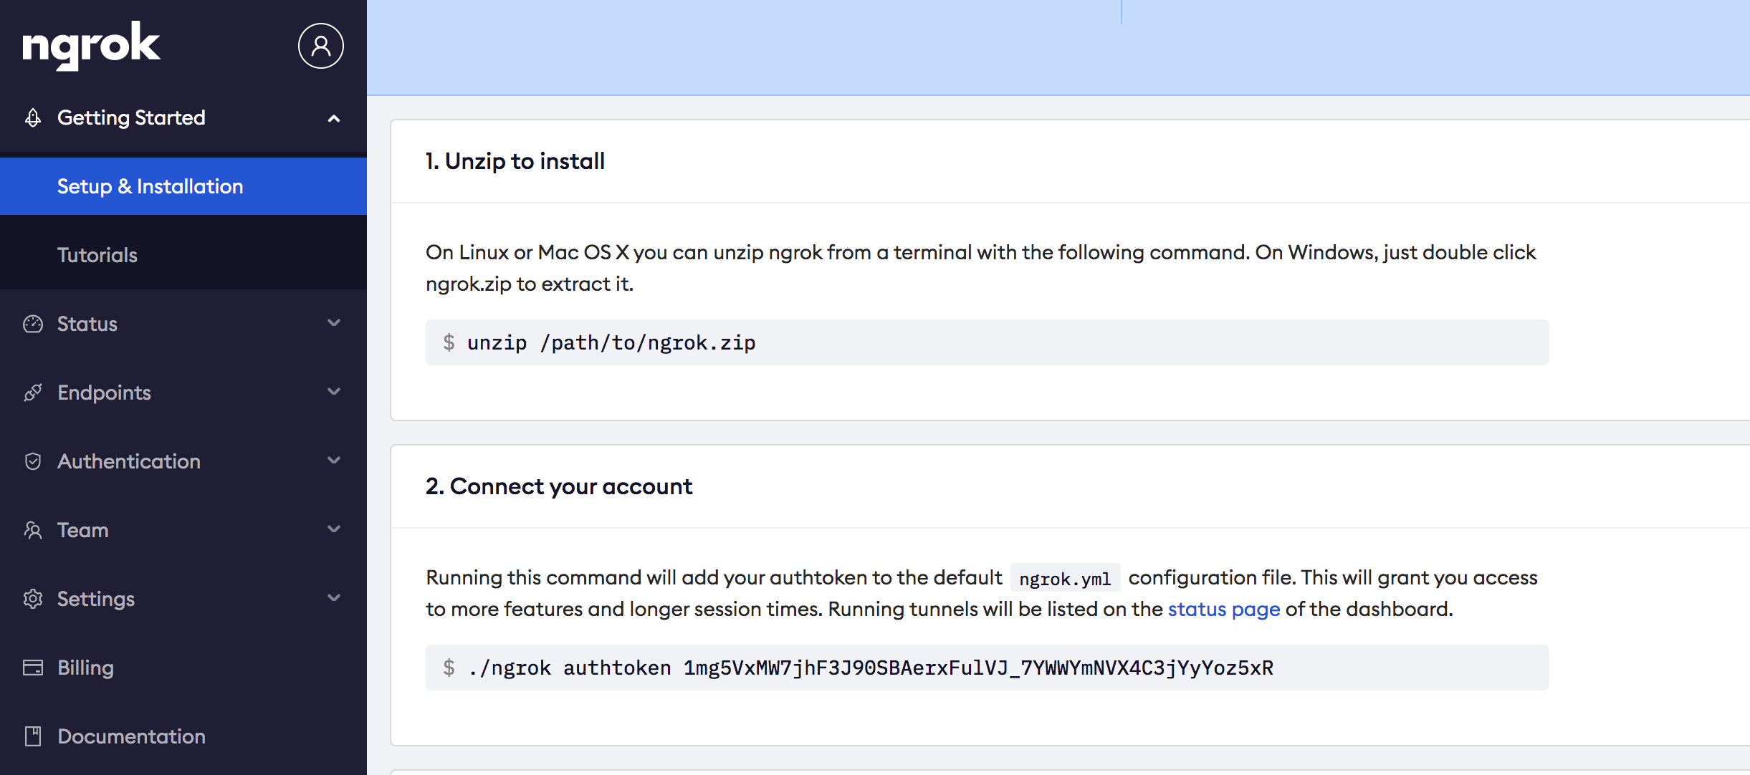Image resolution: width=1750 pixels, height=775 pixels.
Task: Expand the Authentication menu chevron
Action: coord(334,461)
